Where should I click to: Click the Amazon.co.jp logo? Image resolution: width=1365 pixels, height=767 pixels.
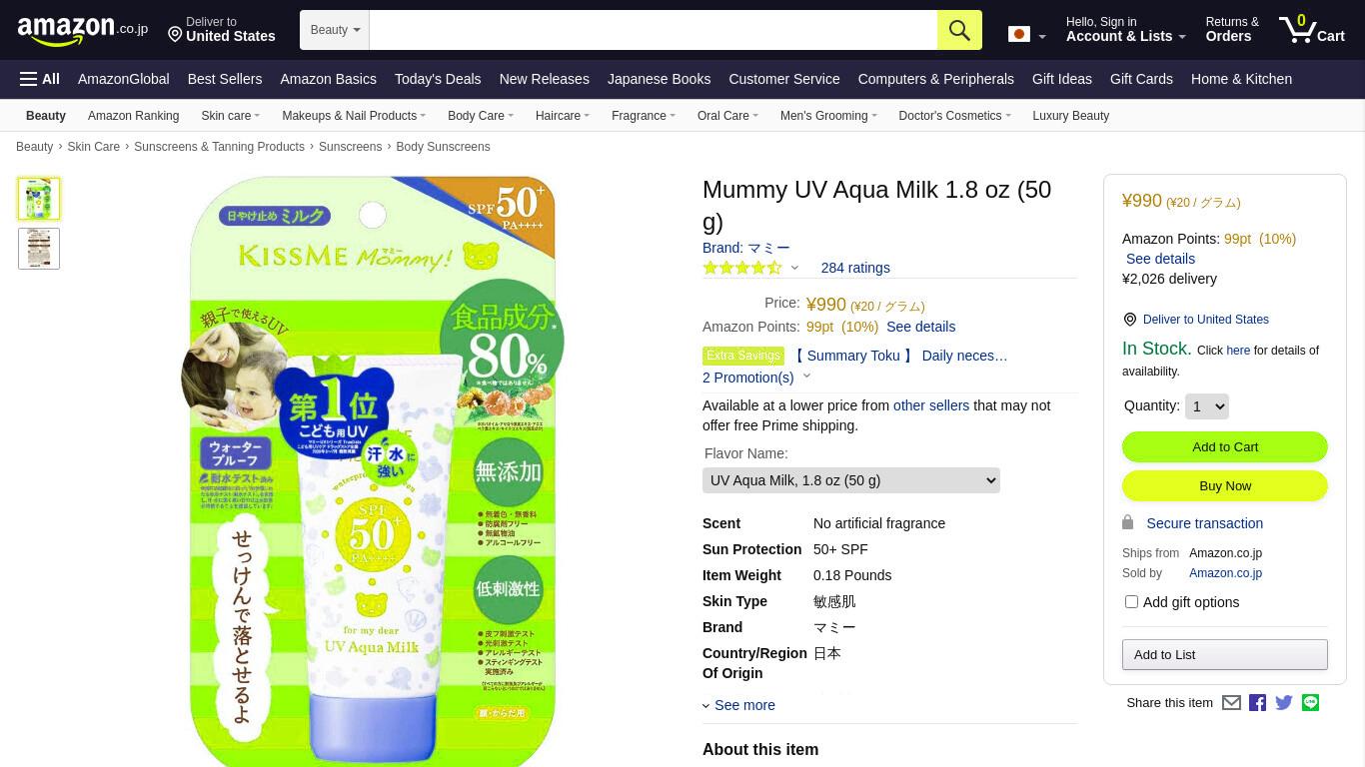tap(82, 30)
